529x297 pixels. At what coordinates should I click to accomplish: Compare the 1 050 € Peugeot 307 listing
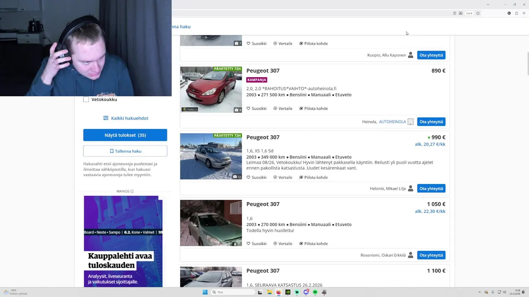pos(283,243)
